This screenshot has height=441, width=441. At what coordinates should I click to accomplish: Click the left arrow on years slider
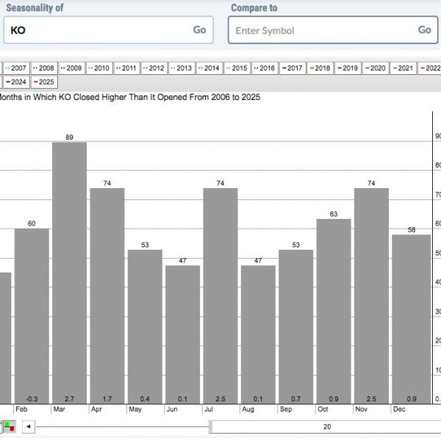[29, 426]
